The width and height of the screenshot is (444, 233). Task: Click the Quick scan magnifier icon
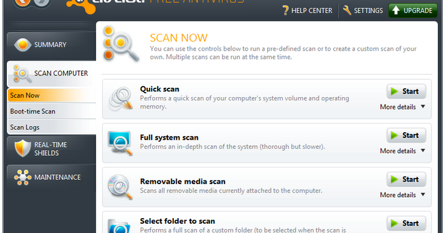(121, 98)
